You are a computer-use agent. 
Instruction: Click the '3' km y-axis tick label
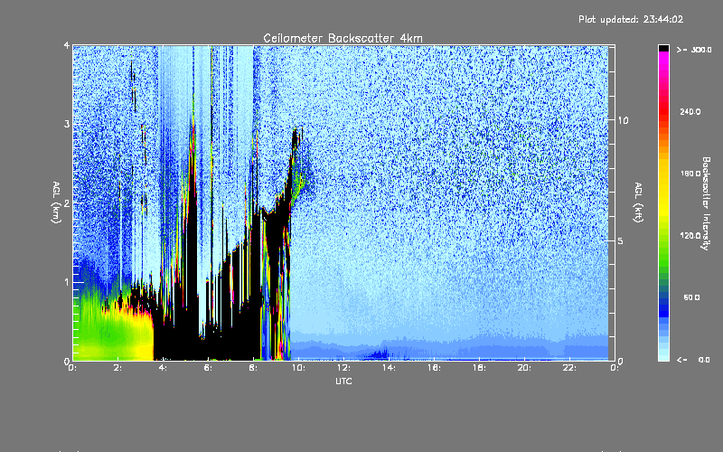click(x=67, y=124)
